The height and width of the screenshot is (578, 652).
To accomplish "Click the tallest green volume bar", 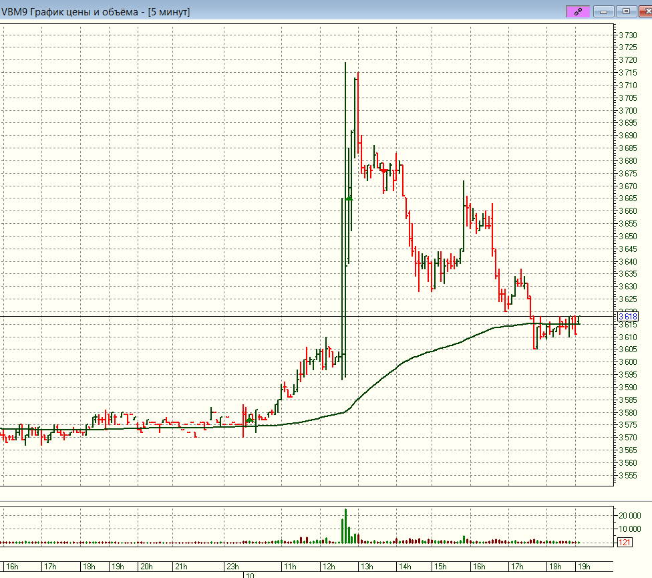I will click(345, 527).
